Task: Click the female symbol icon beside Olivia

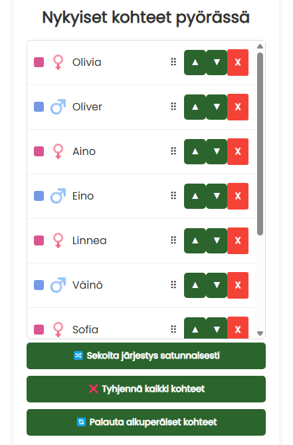Action: pyautogui.click(x=58, y=62)
